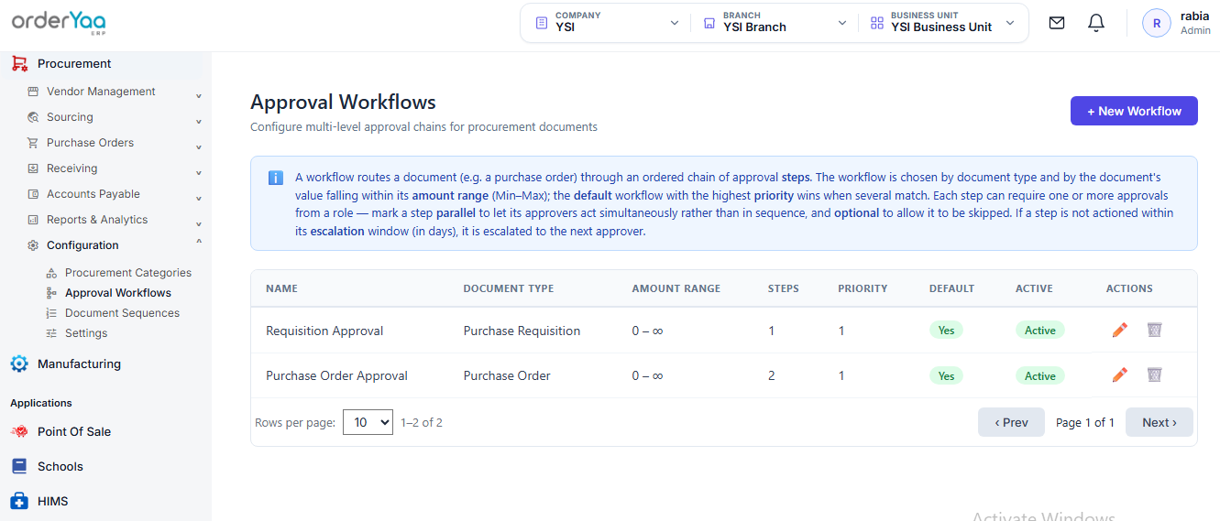Open the Schools application
Image resolution: width=1220 pixels, height=521 pixels.
point(60,467)
